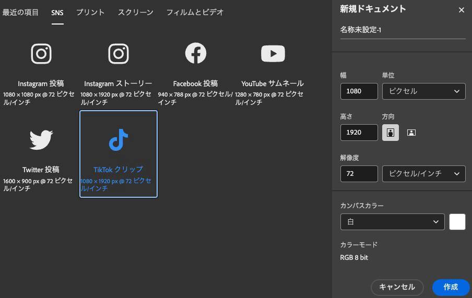Click the YouTube サムネール label text
Image resolution: width=472 pixels, height=298 pixels.
click(273, 84)
